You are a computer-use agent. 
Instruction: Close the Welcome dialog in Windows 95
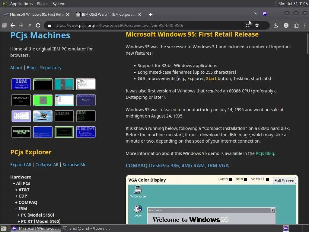click(x=272, y=210)
